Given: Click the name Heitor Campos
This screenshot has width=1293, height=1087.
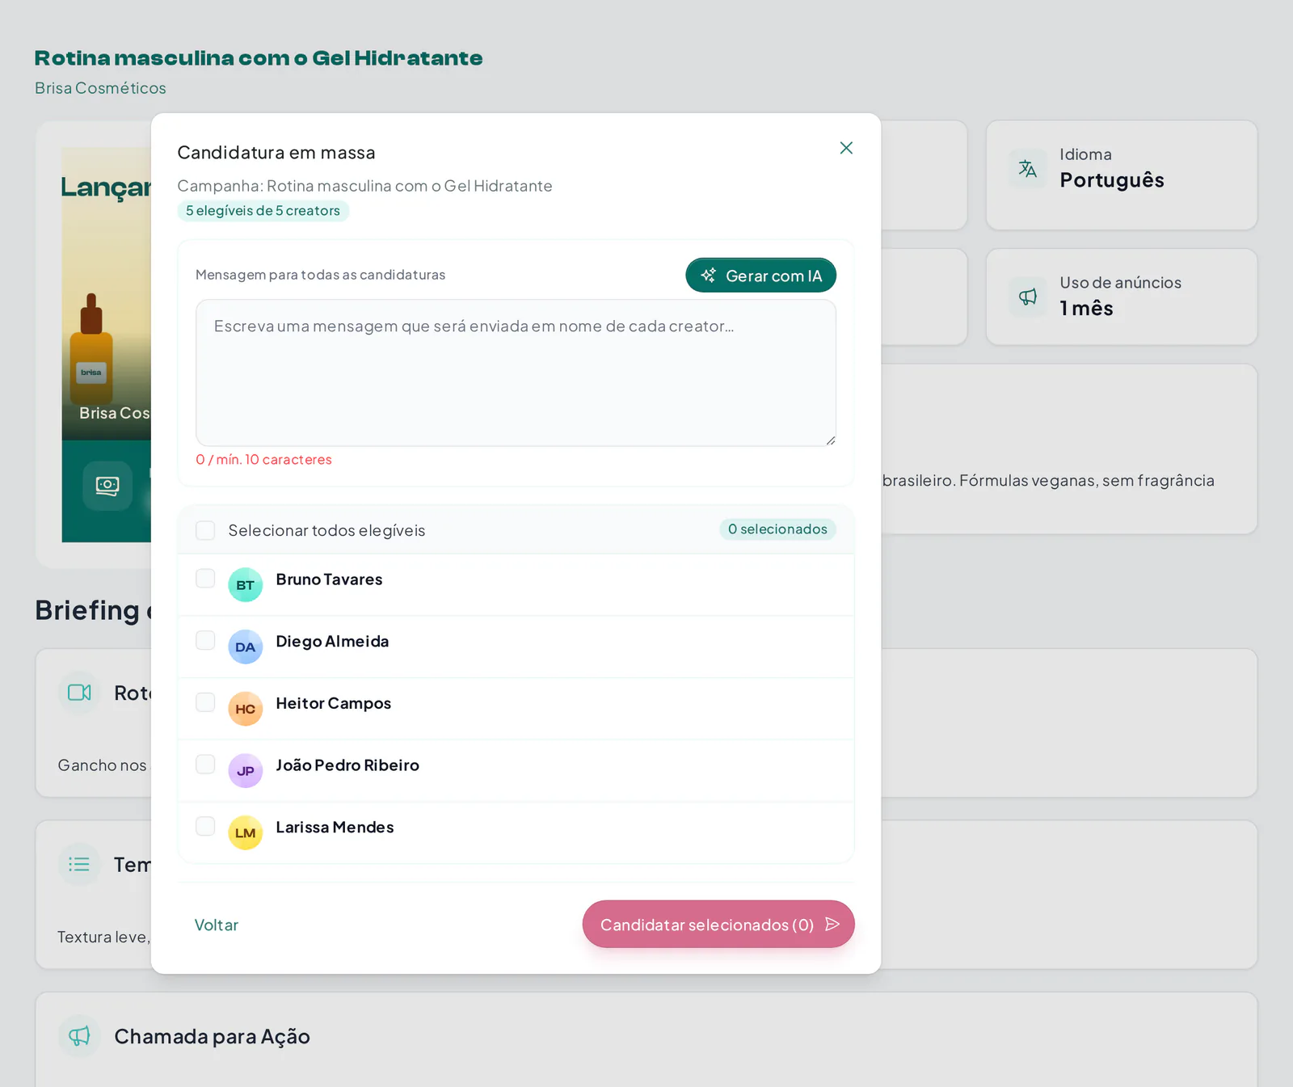Looking at the screenshot, I should pos(333,703).
